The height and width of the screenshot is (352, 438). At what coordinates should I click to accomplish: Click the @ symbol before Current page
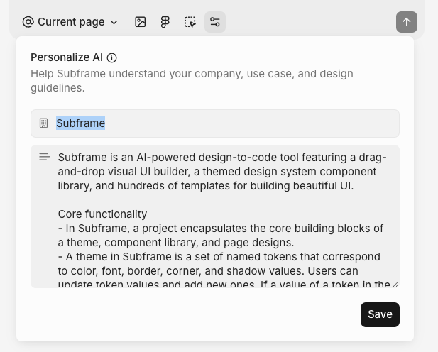coord(28,22)
